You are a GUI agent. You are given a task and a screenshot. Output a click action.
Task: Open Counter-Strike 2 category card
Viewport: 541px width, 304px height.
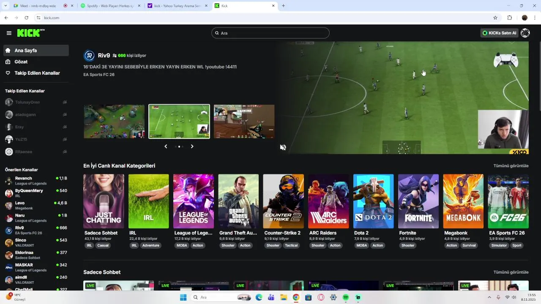pyautogui.click(x=283, y=201)
